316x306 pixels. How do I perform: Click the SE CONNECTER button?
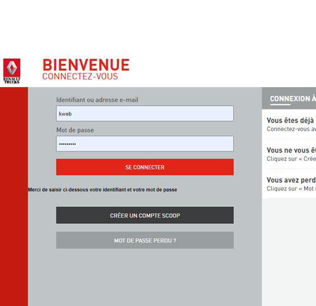[x=145, y=167]
